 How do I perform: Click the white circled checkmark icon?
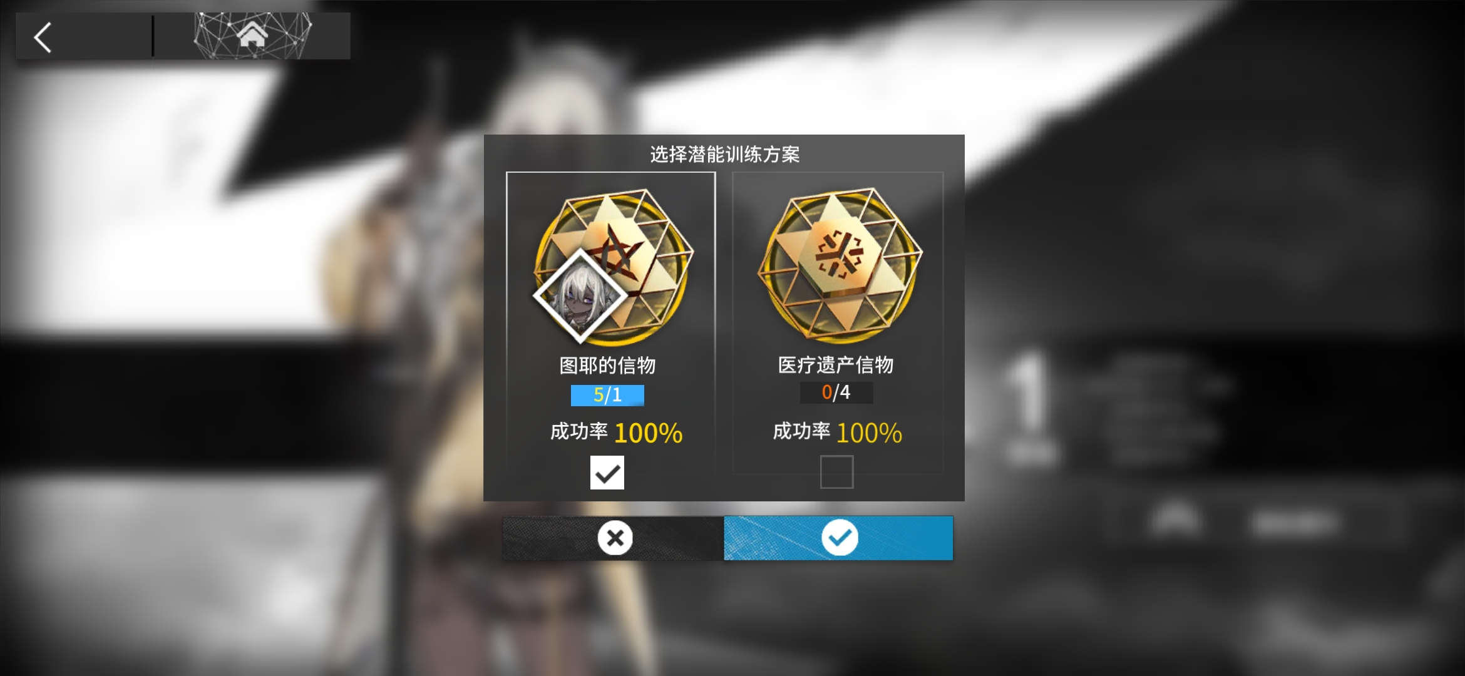pyautogui.click(x=840, y=538)
